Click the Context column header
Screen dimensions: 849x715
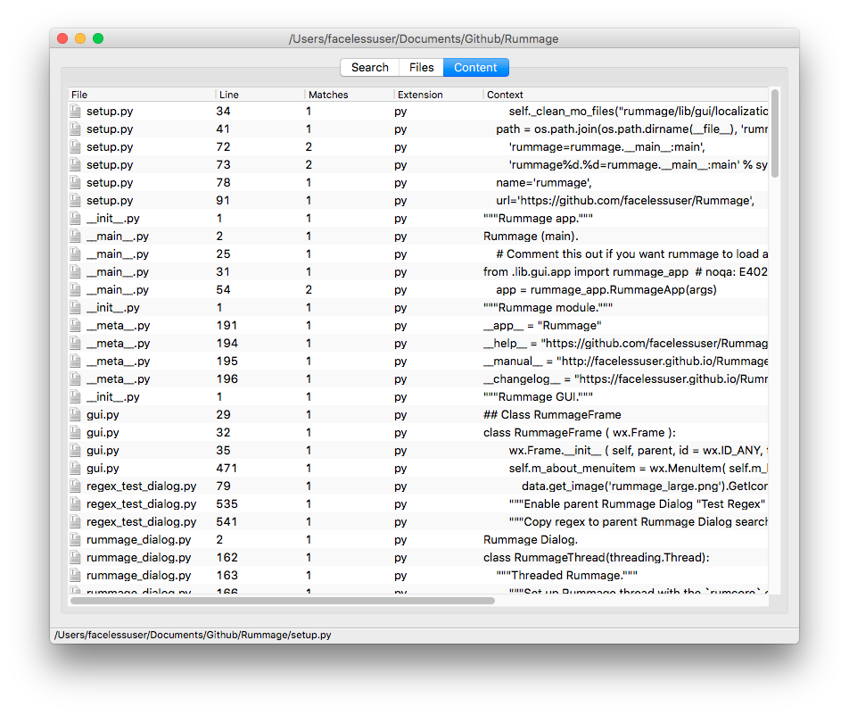tap(625, 95)
